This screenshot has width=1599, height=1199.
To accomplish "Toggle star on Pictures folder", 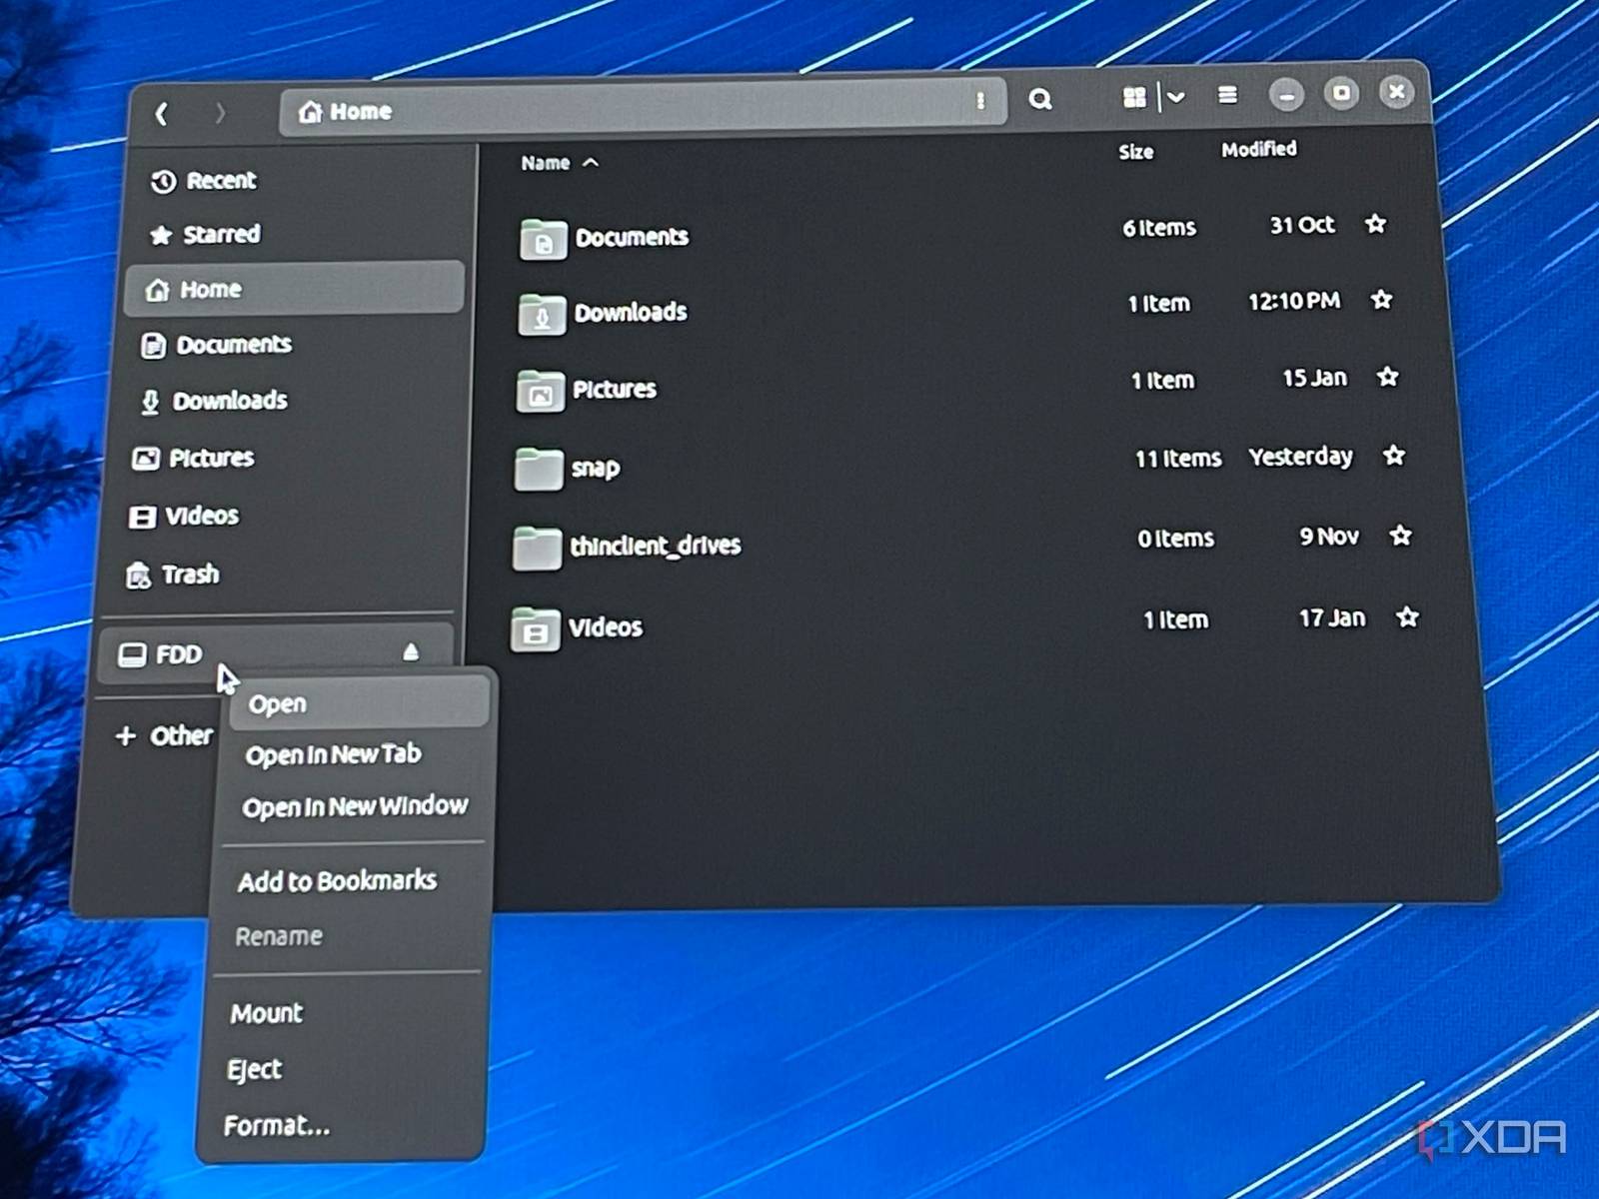I will 1387,377.
